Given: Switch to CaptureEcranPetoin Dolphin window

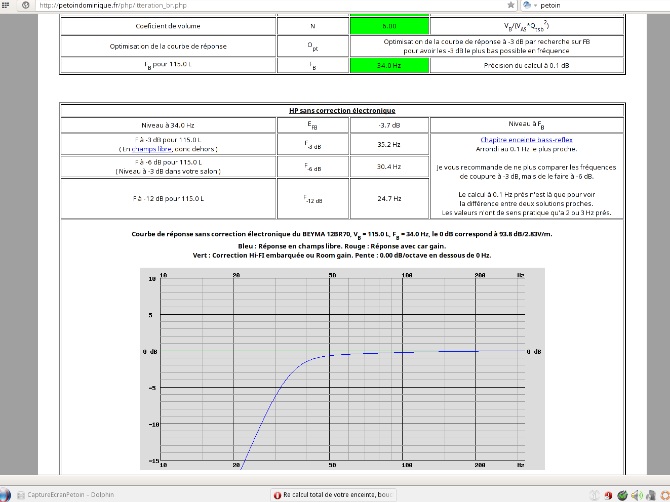Looking at the screenshot, I should (66, 495).
